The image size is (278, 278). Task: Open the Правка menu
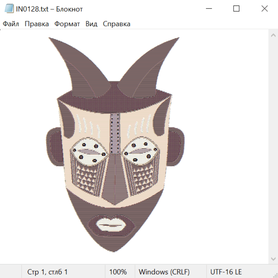37,24
